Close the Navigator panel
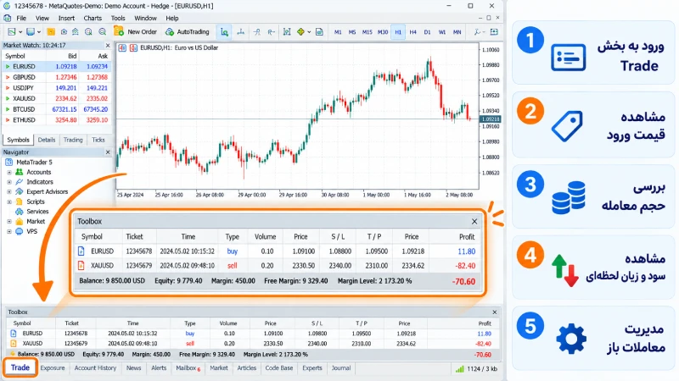The height and width of the screenshot is (381, 679). [108, 152]
